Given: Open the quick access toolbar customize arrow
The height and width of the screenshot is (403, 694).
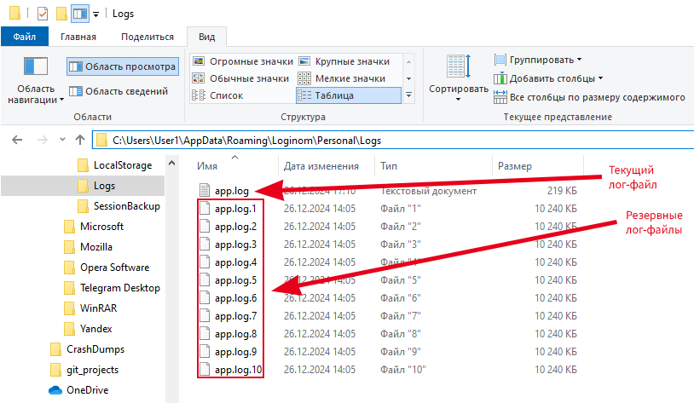Looking at the screenshot, I should (x=95, y=14).
